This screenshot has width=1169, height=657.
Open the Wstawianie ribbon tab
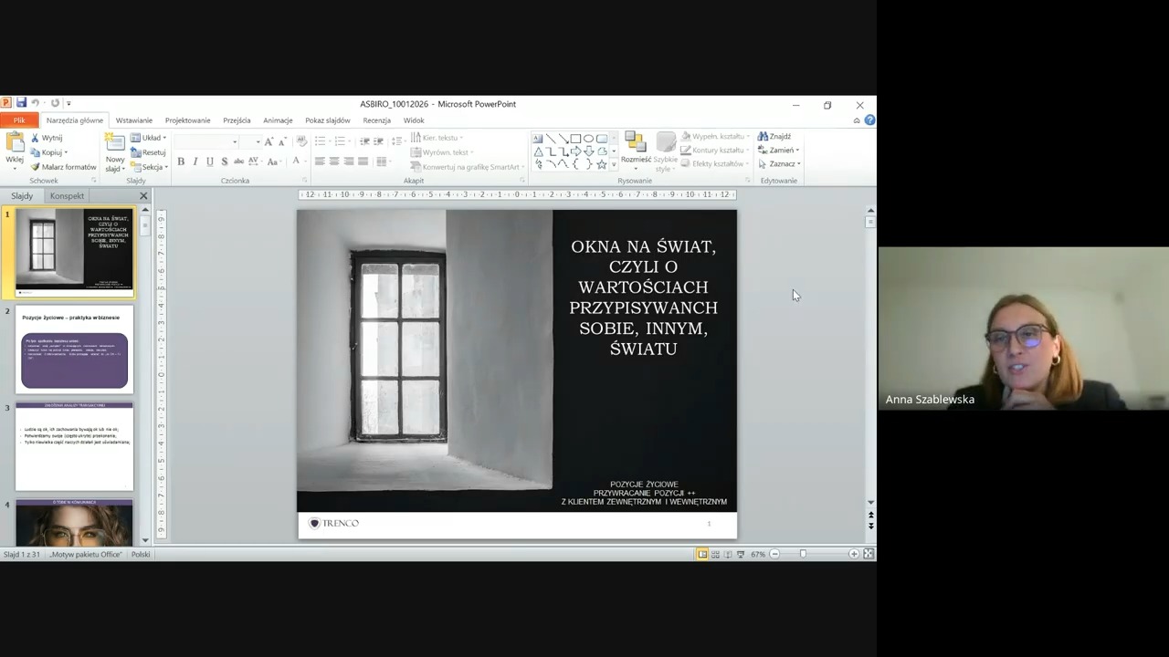click(x=134, y=120)
